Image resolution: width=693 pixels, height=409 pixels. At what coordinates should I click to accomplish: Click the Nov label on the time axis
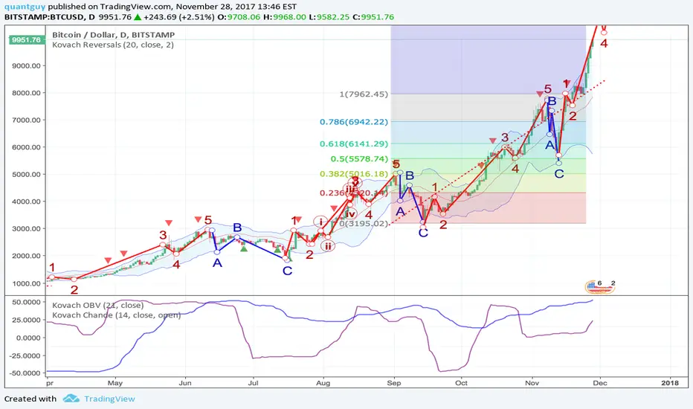tap(532, 383)
